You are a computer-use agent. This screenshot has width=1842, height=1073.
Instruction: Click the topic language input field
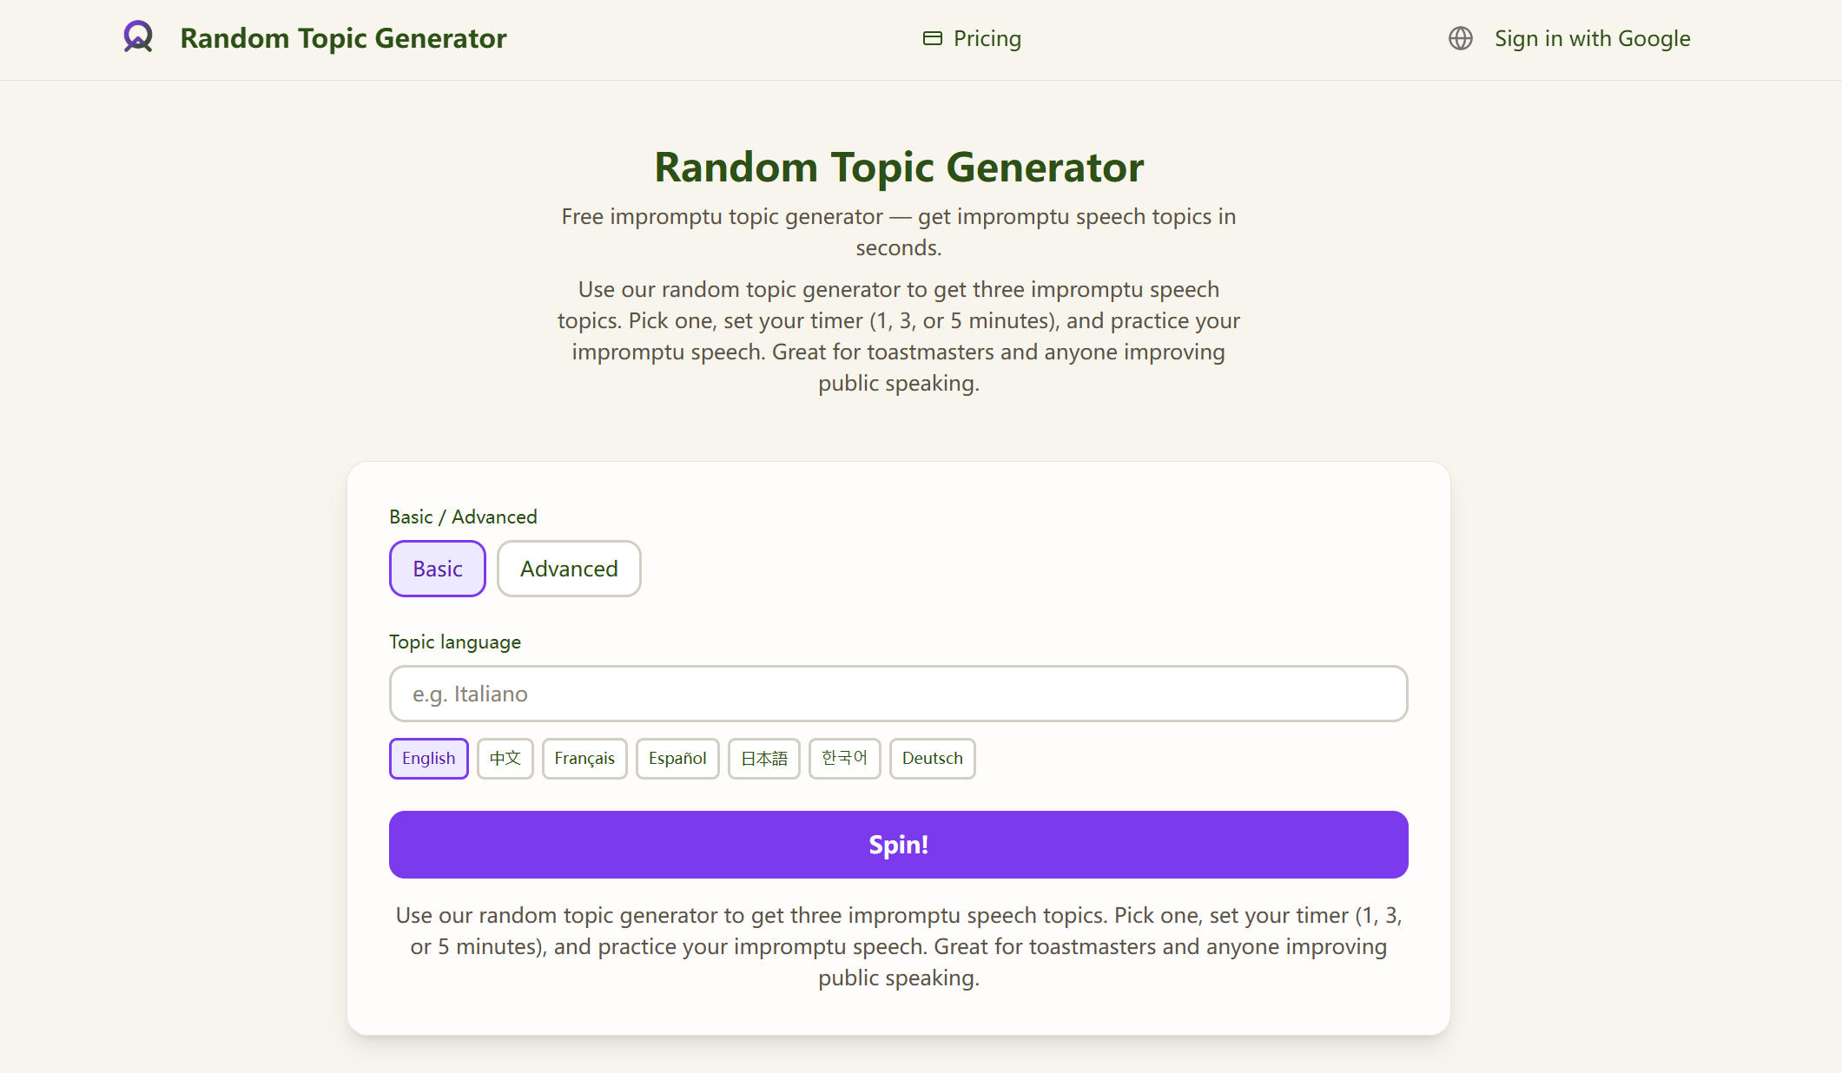tap(898, 694)
